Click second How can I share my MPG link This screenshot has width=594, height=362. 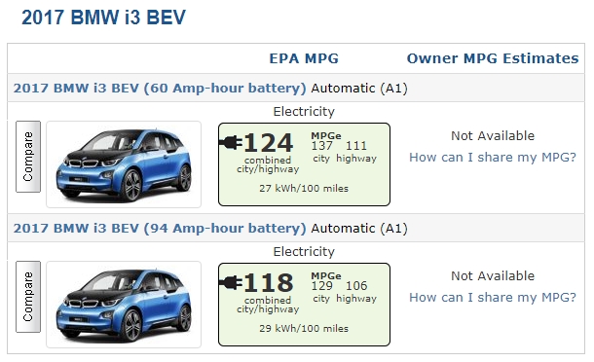(493, 297)
